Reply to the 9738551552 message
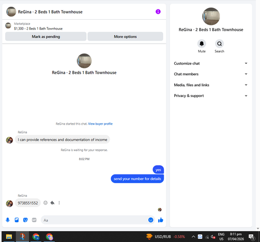This screenshot has height=242, width=260. (x=53, y=203)
